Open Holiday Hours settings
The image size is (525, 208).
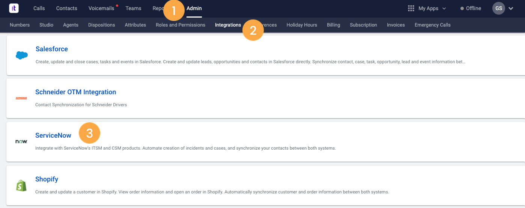click(302, 25)
